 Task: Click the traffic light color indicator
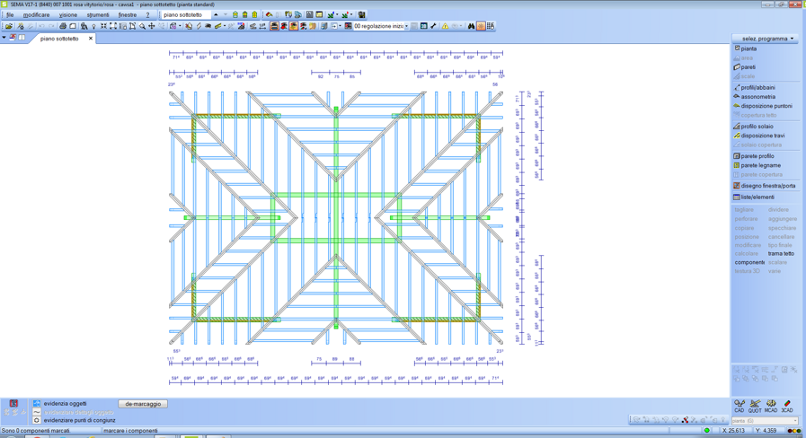click(x=794, y=431)
